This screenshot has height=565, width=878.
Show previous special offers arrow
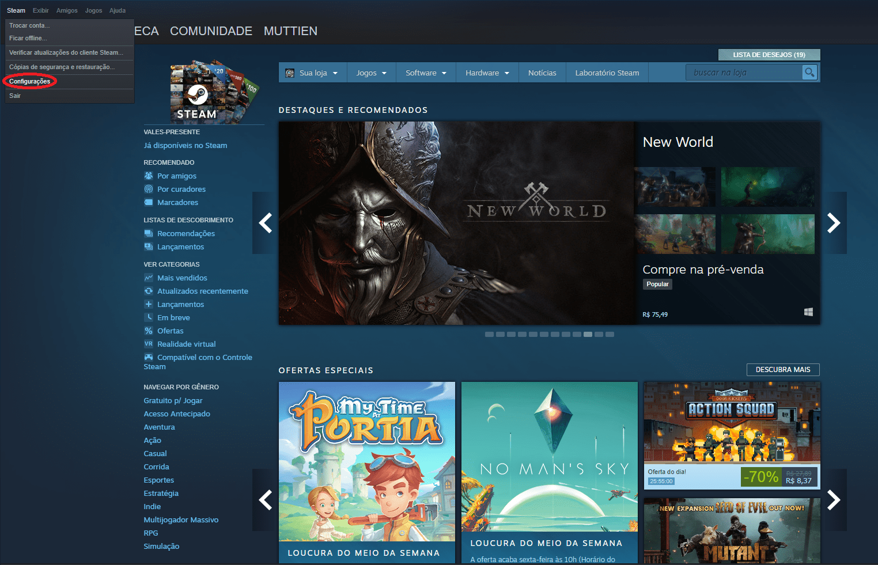[x=265, y=500]
